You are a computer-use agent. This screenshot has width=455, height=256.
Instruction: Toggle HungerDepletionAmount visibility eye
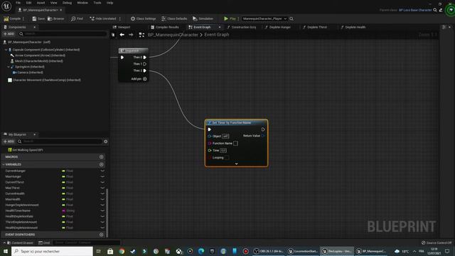coord(102,205)
